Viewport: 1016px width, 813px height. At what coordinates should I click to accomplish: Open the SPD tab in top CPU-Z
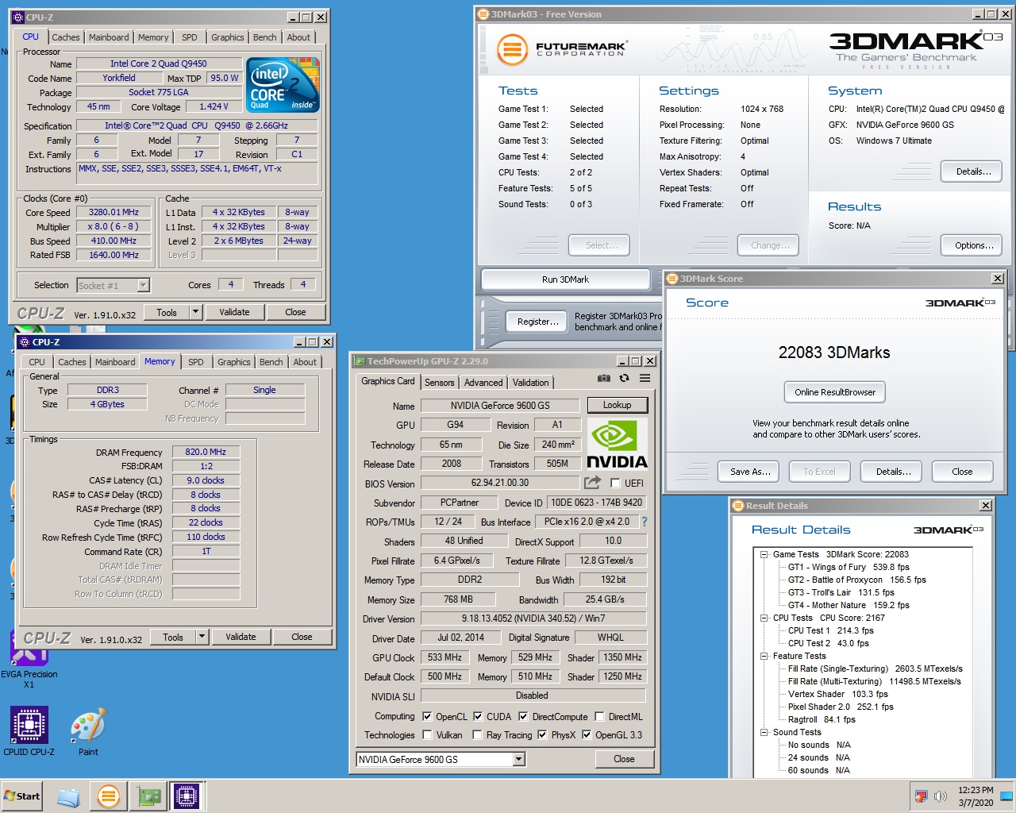pyautogui.click(x=190, y=37)
